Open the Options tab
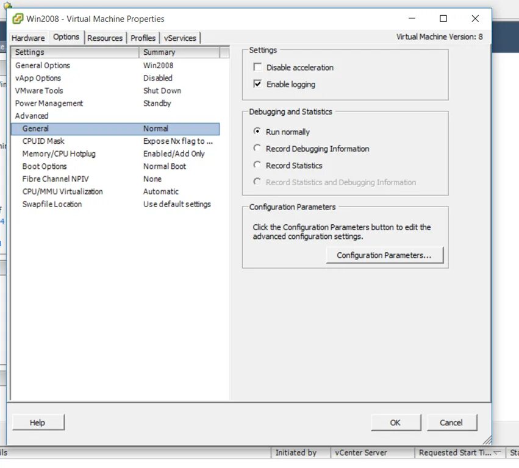The width and height of the screenshot is (519, 468). click(66, 37)
